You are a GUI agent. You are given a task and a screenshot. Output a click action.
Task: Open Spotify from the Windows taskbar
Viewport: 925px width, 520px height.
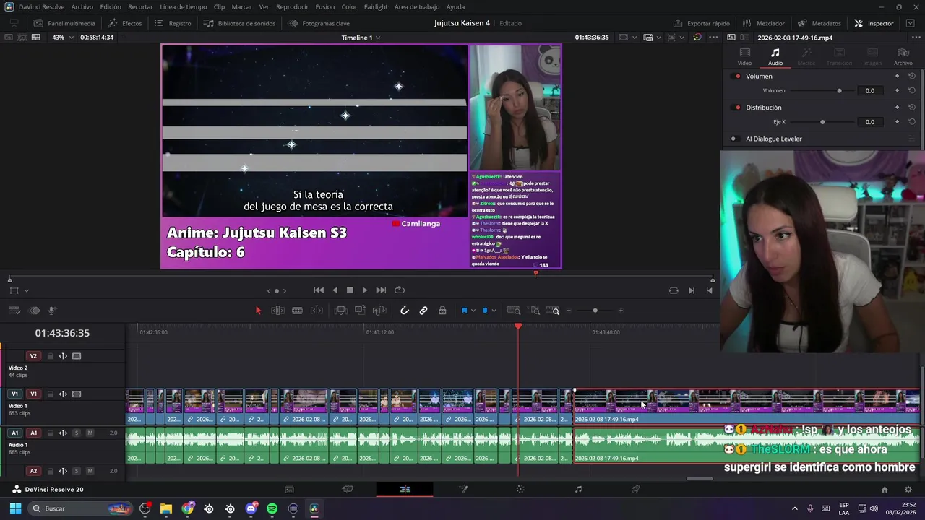tap(272, 508)
